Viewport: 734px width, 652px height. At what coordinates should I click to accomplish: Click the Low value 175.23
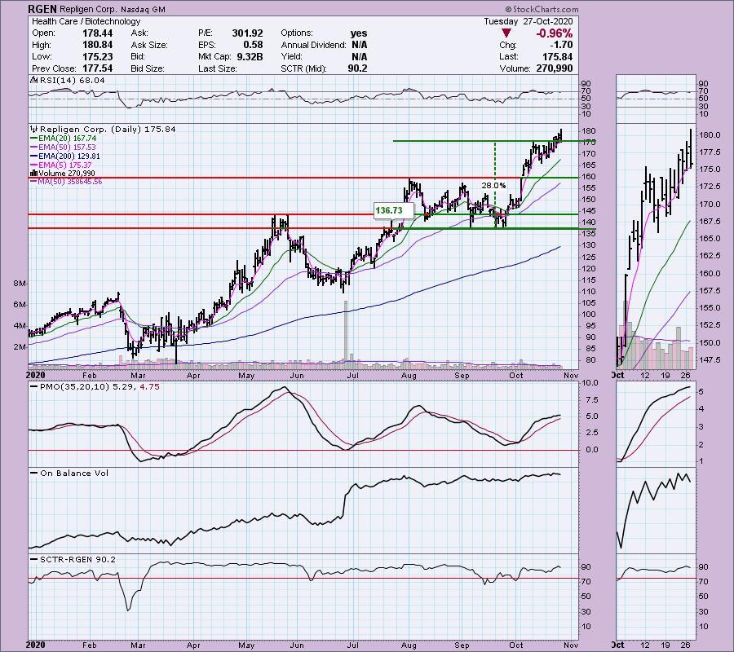tap(97, 56)
